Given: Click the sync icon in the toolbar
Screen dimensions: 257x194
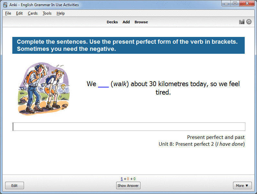Looking at the screenshot, I should 249,22.
